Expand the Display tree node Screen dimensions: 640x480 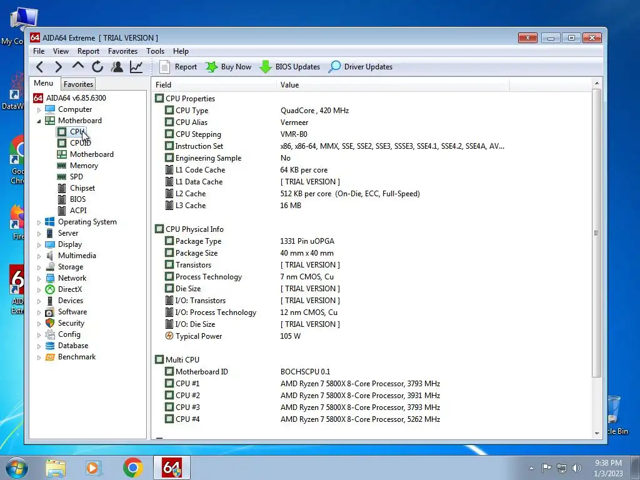[39, 245]
